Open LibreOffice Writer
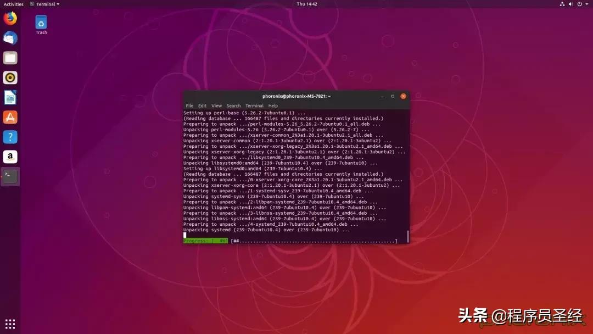The image size is (593, 334). pyautogui.click(x=10, y=97)
